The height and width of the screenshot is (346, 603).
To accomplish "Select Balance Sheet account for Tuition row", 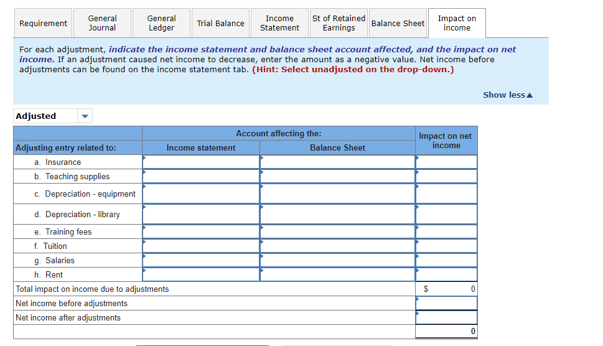I will [338, 246].
